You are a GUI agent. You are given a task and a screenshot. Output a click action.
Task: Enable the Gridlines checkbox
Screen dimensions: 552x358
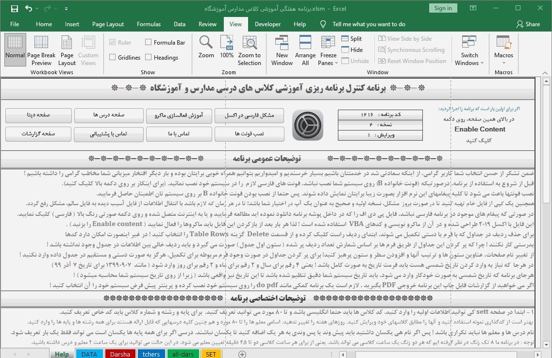(x=113, y=57)
